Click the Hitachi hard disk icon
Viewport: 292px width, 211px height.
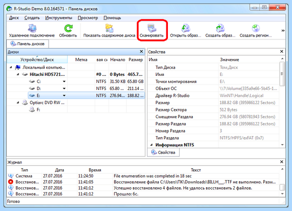[25, 74]
